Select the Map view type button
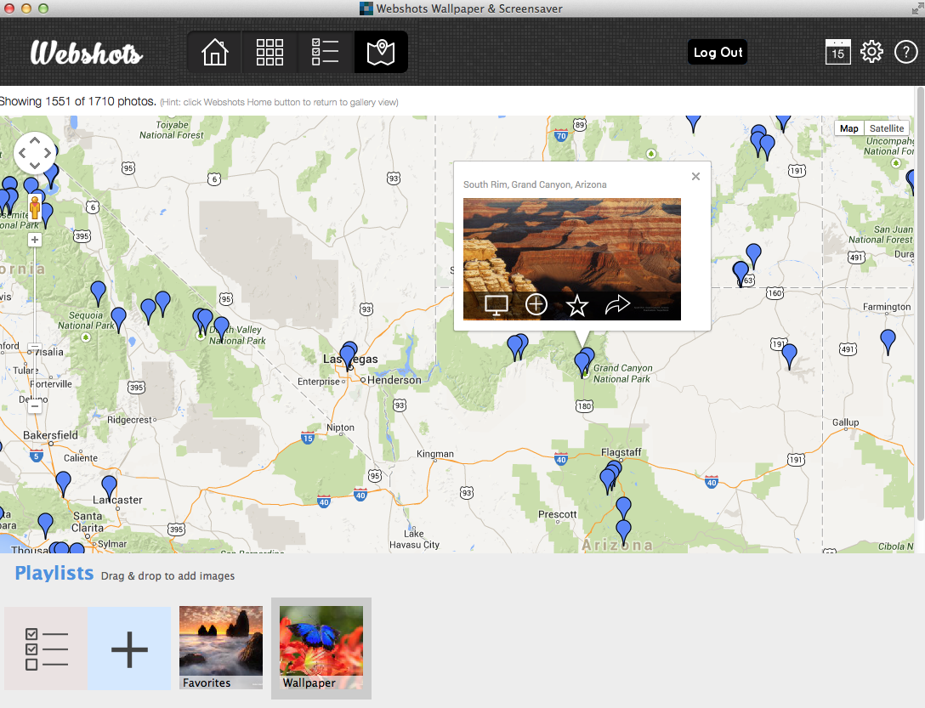Screen dimensions: 925x708 point(848,128)
